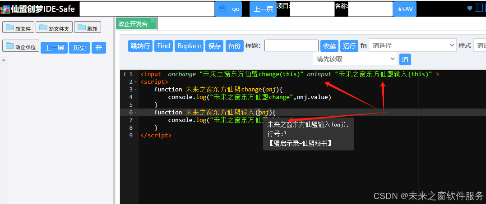Viewport: 486px width, 204px height.
Task: Focus the 标题 title input field
Action: coord(292,45)
